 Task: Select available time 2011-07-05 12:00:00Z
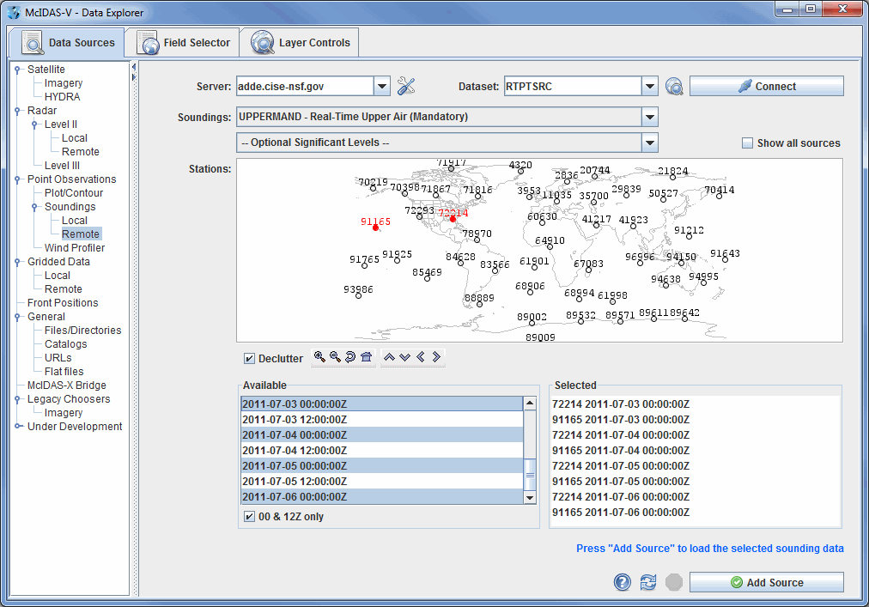coord(382,482)
